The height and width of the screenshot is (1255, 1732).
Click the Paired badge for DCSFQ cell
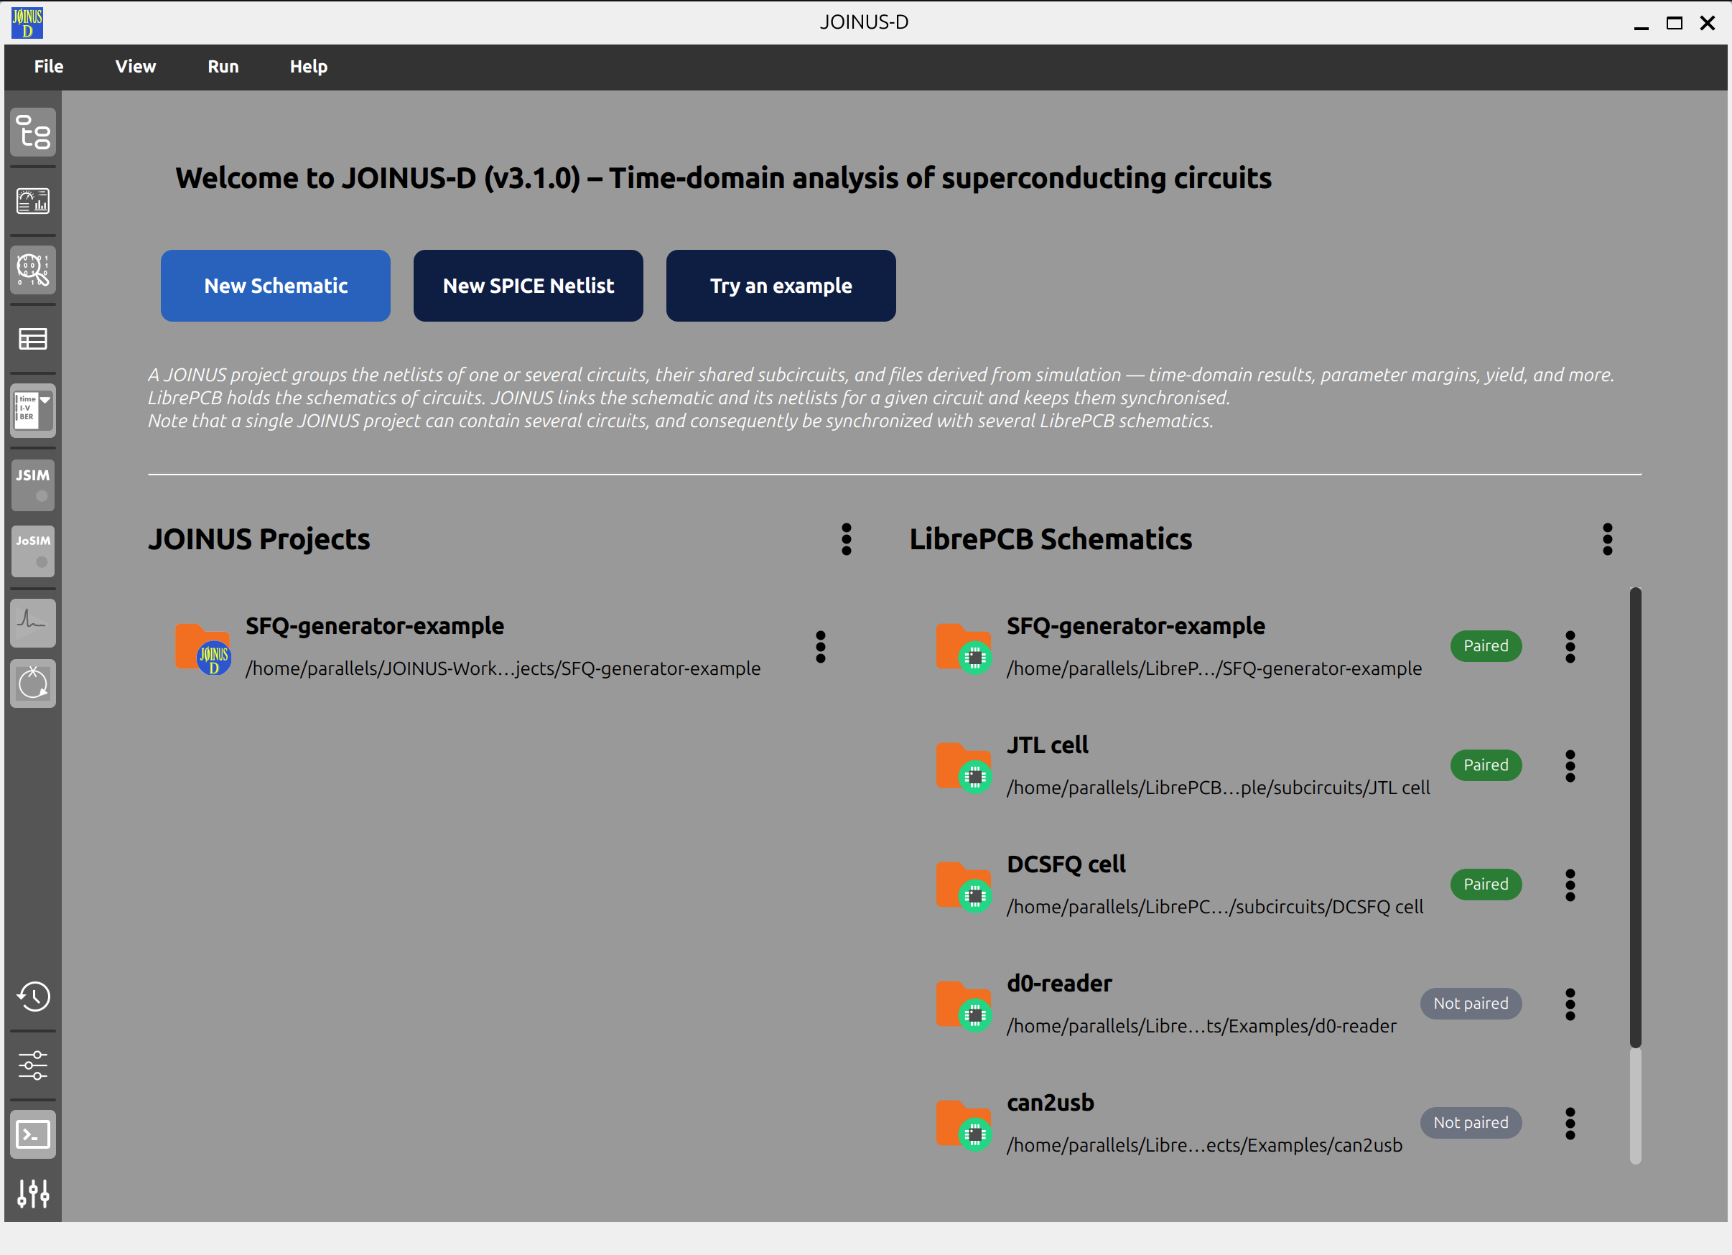click(1486, 885)
